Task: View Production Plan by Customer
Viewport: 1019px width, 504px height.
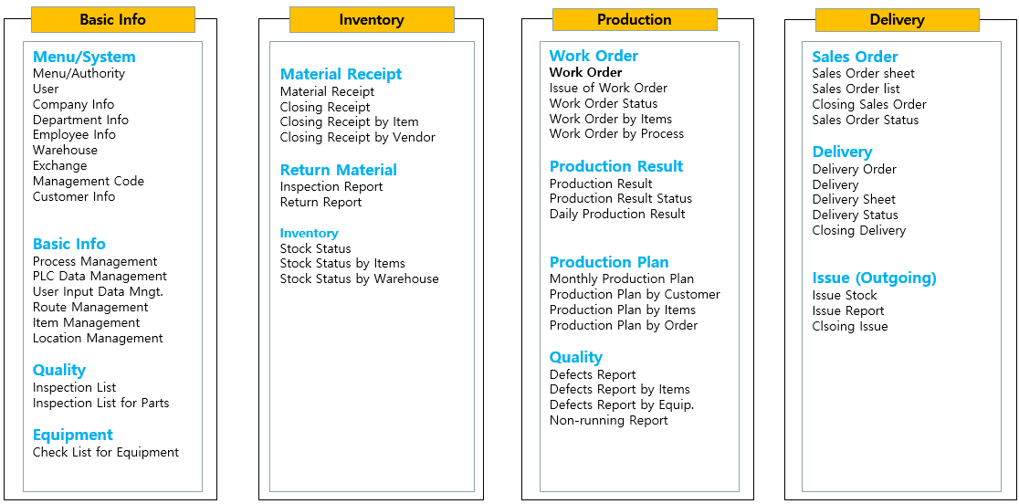Action: 635,294
